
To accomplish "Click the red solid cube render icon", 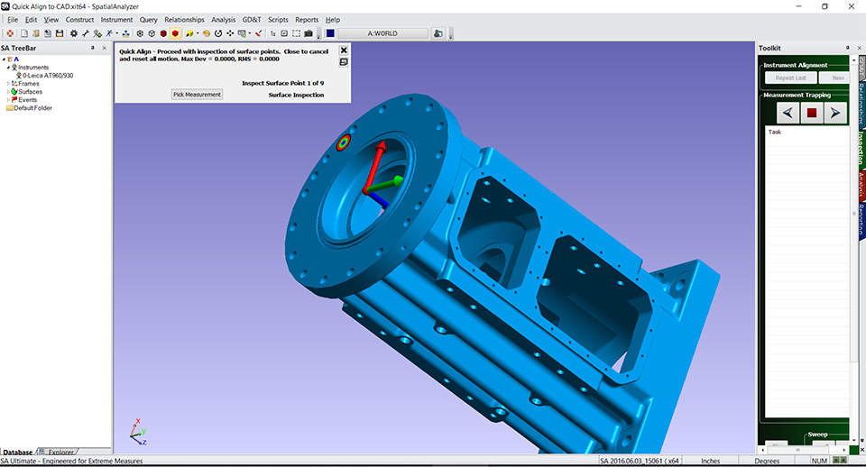I will click(163, 33).
